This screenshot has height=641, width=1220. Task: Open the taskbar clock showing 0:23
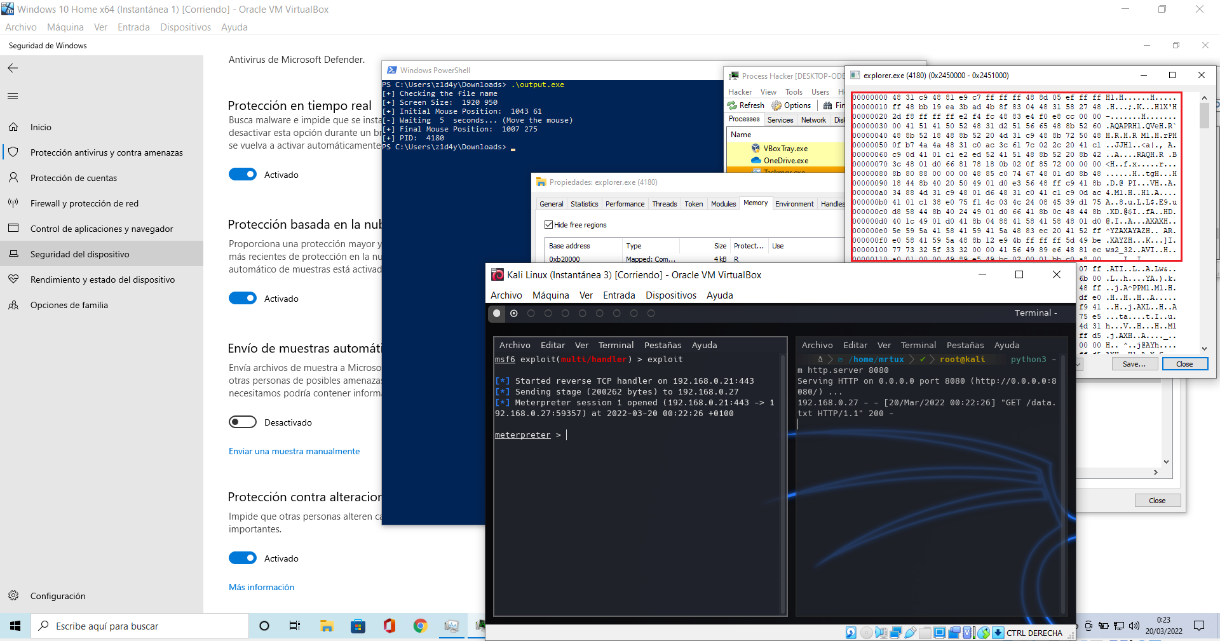1164,626
